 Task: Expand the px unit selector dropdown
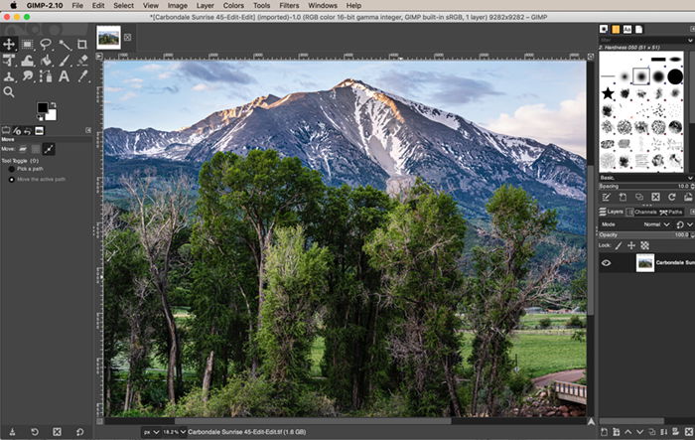click(151, 432)
